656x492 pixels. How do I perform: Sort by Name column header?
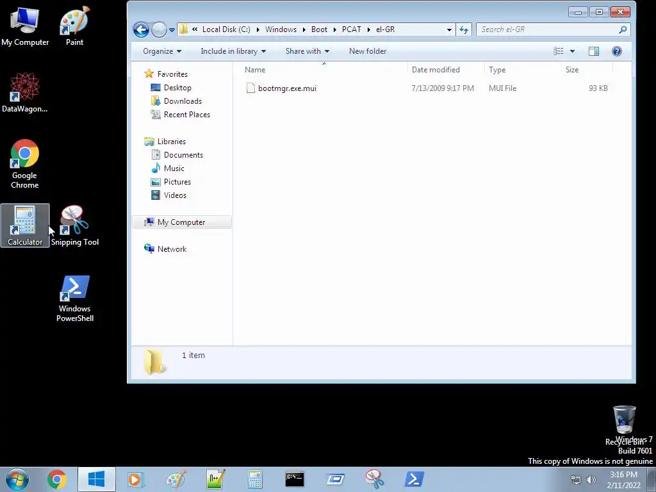tap(324, 69)
